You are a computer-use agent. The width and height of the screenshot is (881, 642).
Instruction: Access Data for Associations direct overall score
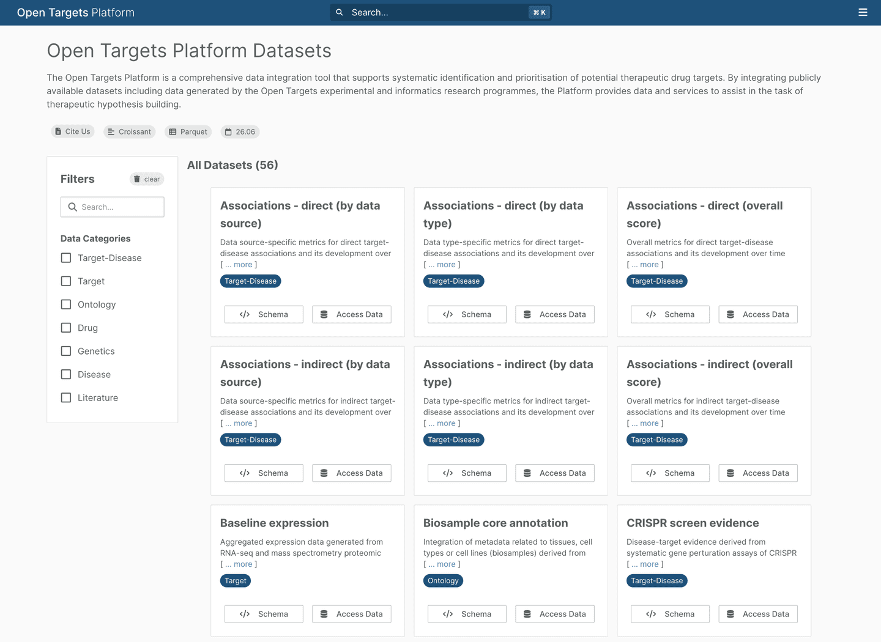(x=758, y=314)
